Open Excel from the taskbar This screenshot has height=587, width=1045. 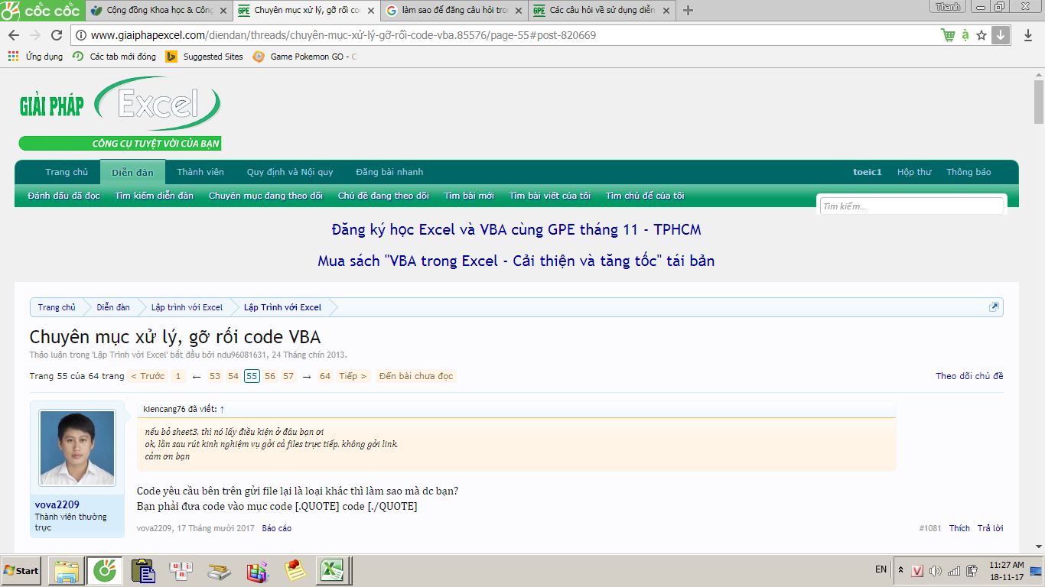pyautogui.click(x=333, y=571)
